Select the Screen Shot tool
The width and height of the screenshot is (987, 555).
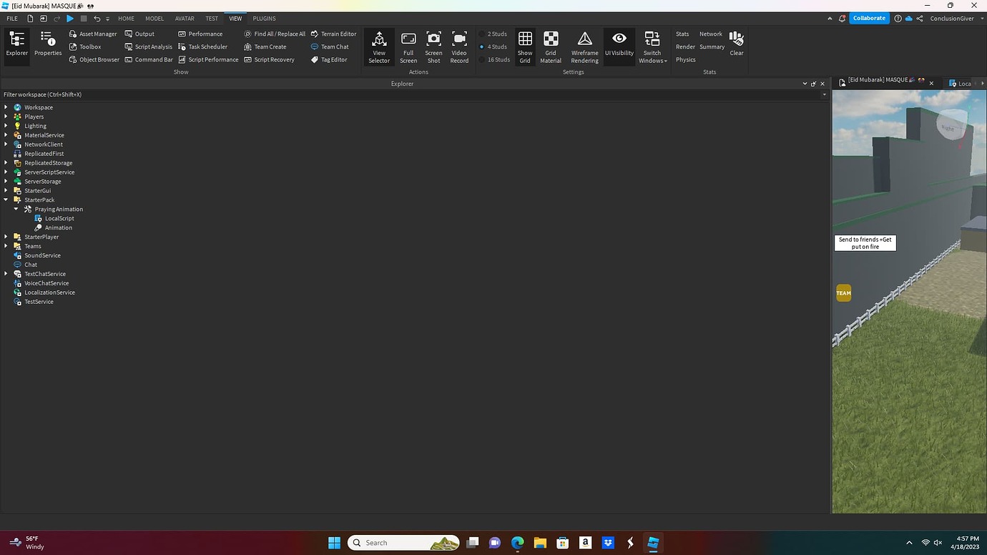[x=433, y=46]
